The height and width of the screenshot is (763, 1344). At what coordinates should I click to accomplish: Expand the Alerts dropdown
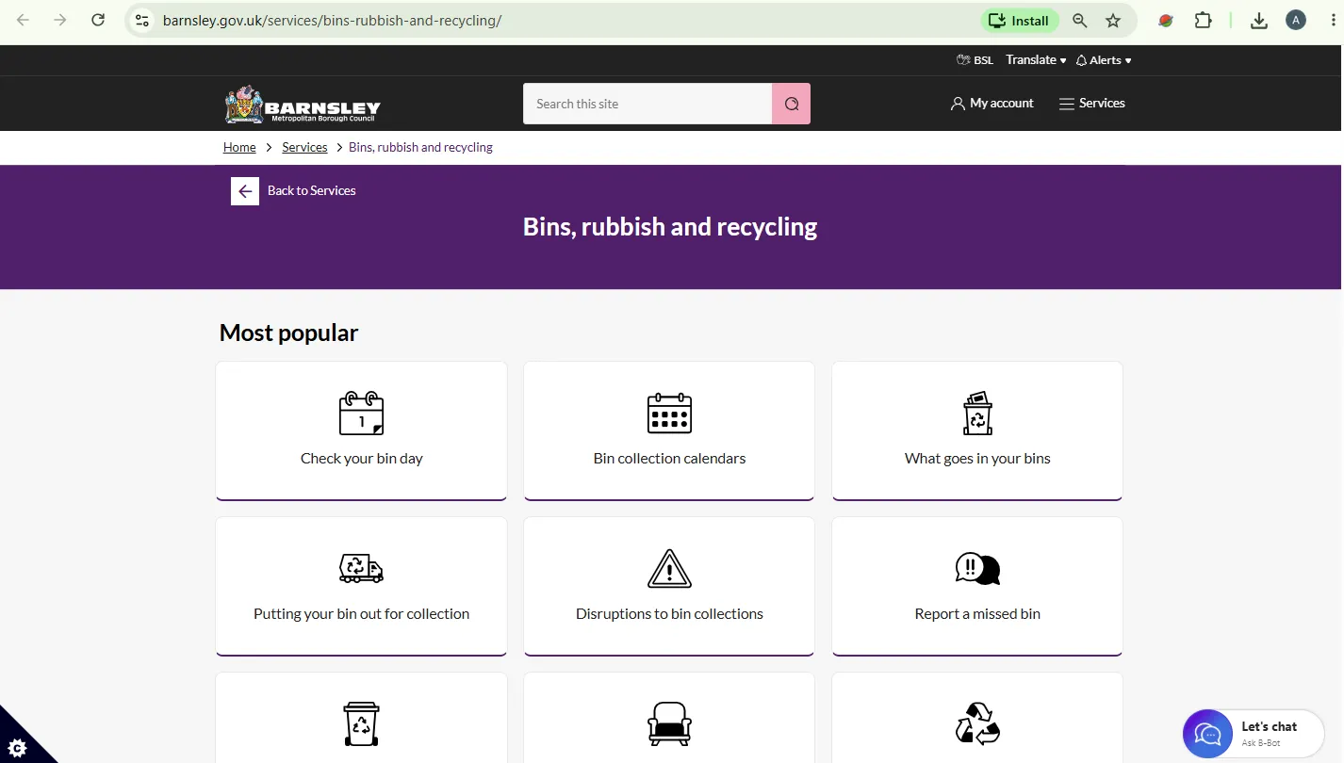pyautogui.click(x=1104, y=60)
